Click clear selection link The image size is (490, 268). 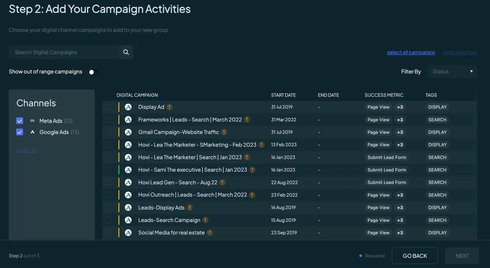(460, 52)
